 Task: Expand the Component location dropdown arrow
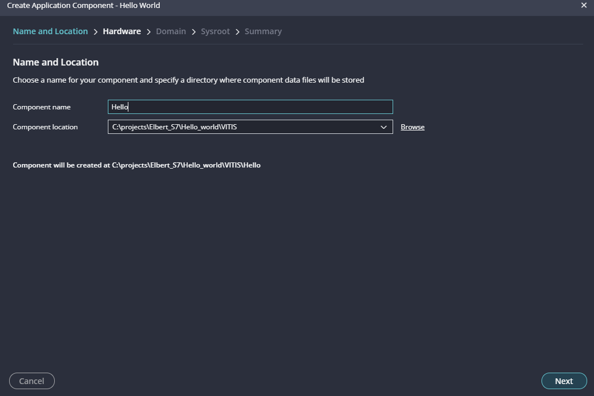coord(383,127)
